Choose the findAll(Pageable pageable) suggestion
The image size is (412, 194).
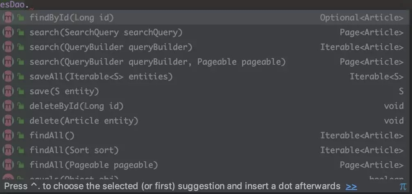[x=204, y=165]
